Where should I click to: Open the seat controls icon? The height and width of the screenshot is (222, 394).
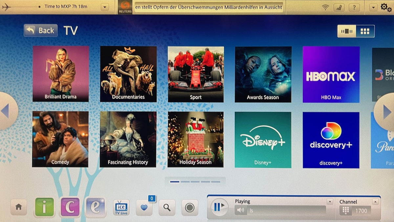[x=339, y=7]
